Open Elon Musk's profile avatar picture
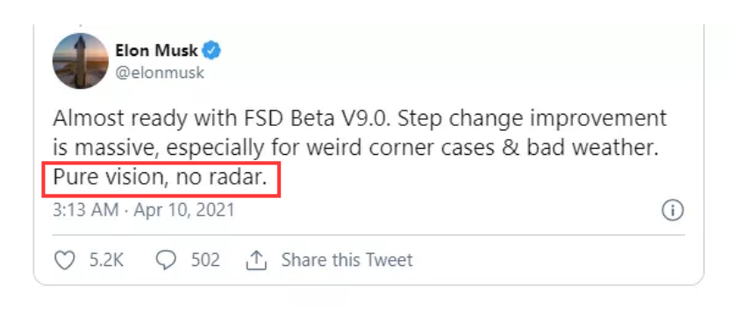The image size is (729, 315). tap(81, 60)
